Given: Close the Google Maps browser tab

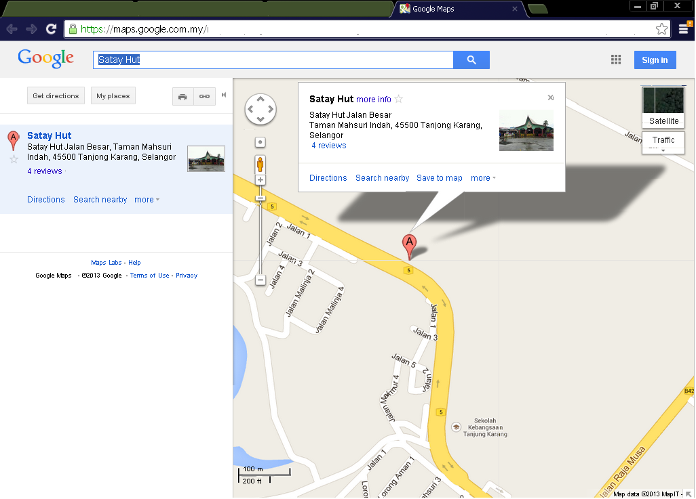Looking at the screenshot, I should [514, 9].
